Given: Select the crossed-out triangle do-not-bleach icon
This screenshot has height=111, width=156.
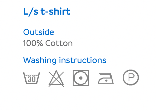Looking at the screenshot, I should coord(56,78).
